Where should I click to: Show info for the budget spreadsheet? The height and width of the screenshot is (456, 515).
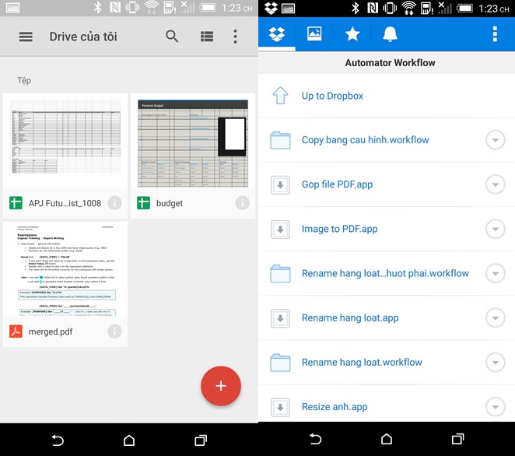coord(243,203)
